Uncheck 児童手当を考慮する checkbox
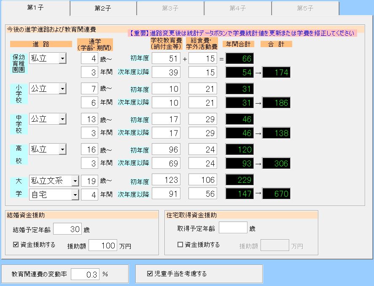374x286 pixels. (x=150, y=274)
